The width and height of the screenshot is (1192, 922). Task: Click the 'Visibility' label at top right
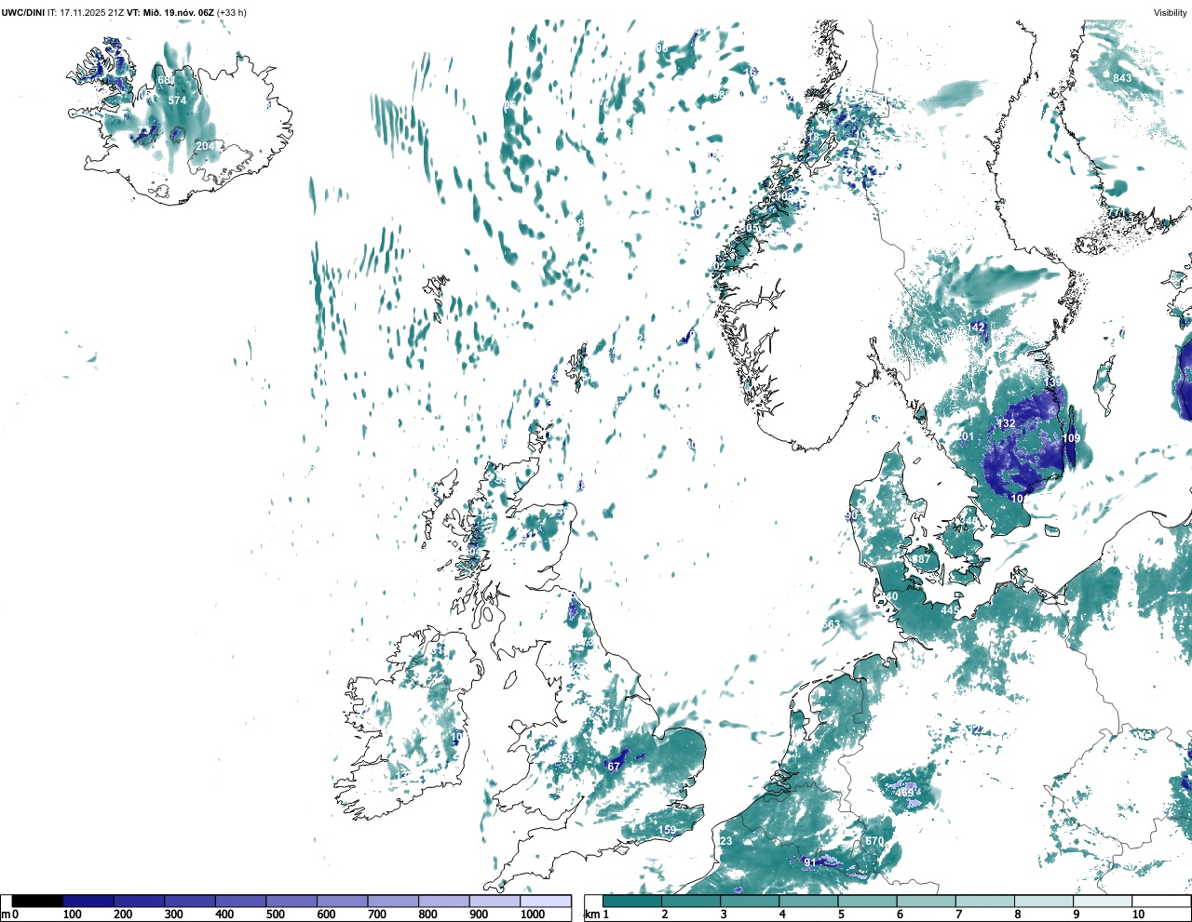point(1171,12)
